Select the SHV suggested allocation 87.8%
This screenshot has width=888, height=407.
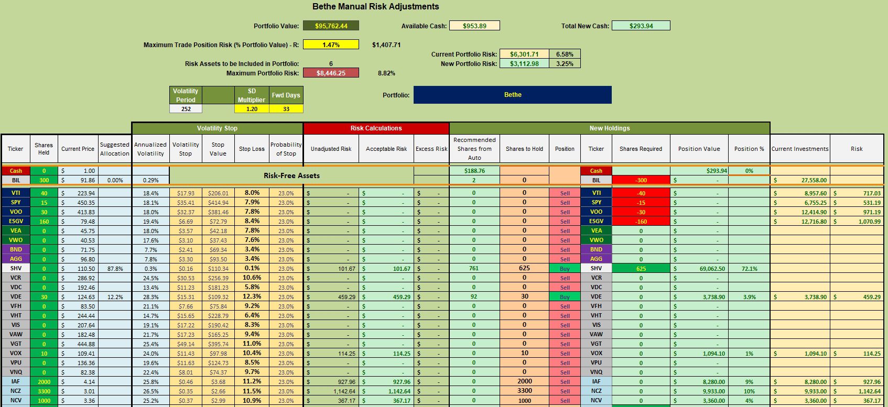(x=115, y=269)
